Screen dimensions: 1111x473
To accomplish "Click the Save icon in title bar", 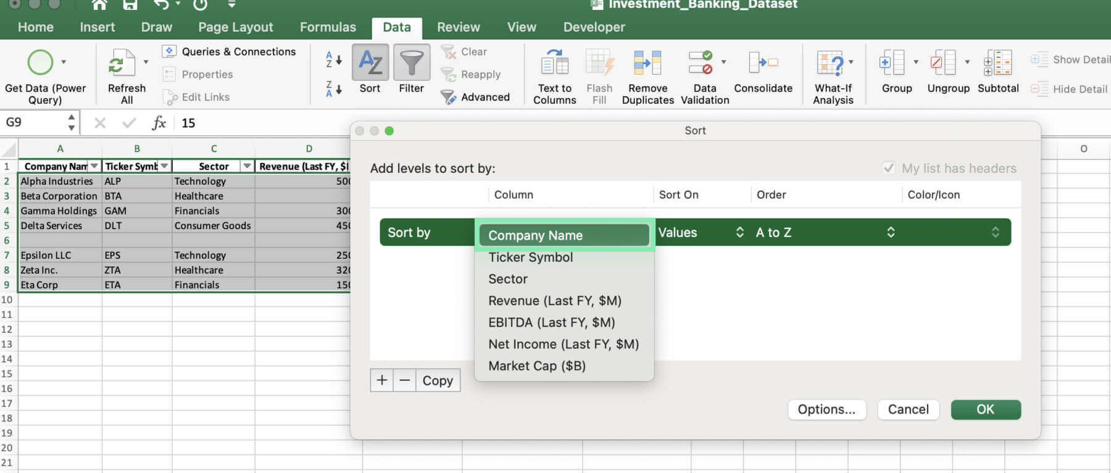I will (x=130, y=5).
